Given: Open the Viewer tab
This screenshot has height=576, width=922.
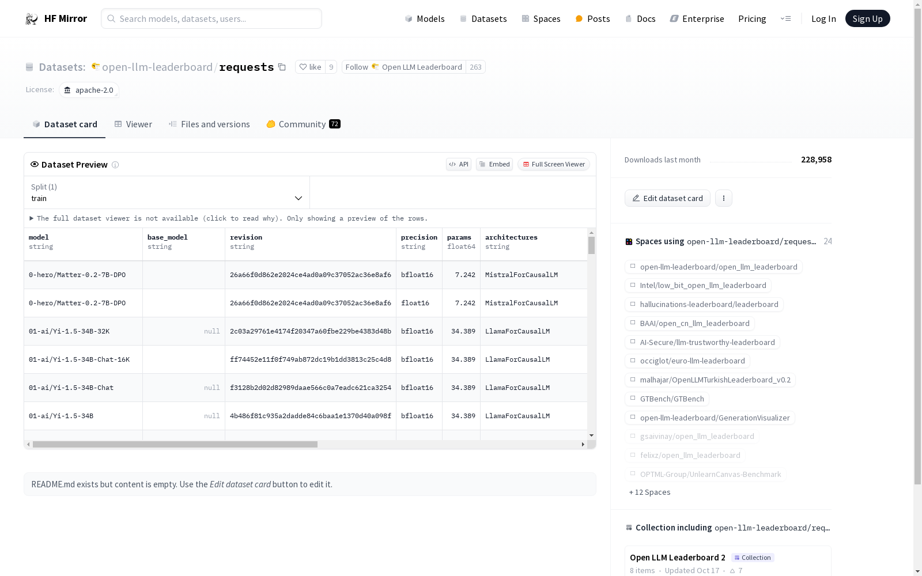Looking at the screenshot, I should coord(133,124).
